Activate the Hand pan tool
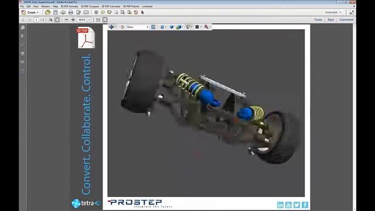375x211 pixels. pos(57,19)
